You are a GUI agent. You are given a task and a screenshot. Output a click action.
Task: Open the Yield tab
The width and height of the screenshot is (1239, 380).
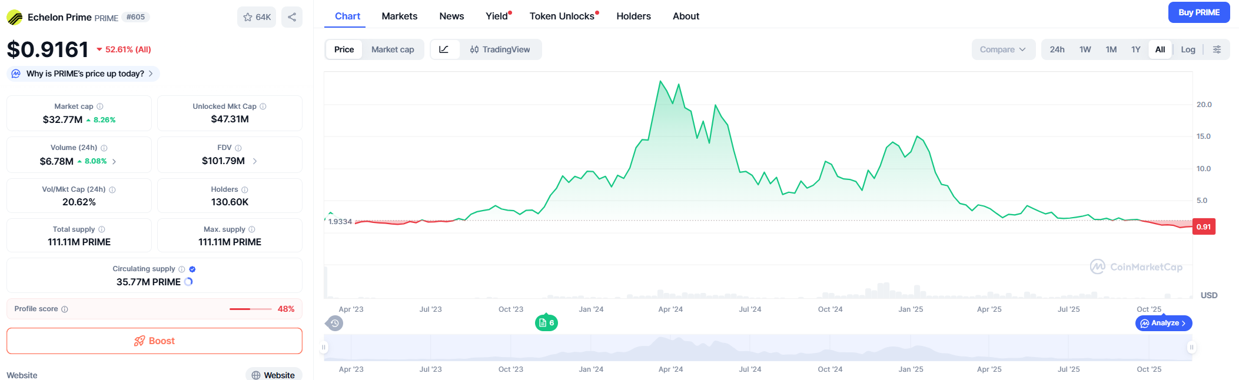(x=498, y=16)
